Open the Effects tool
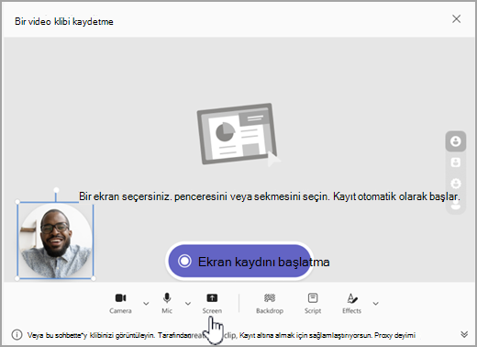 (x=351, y=303)
